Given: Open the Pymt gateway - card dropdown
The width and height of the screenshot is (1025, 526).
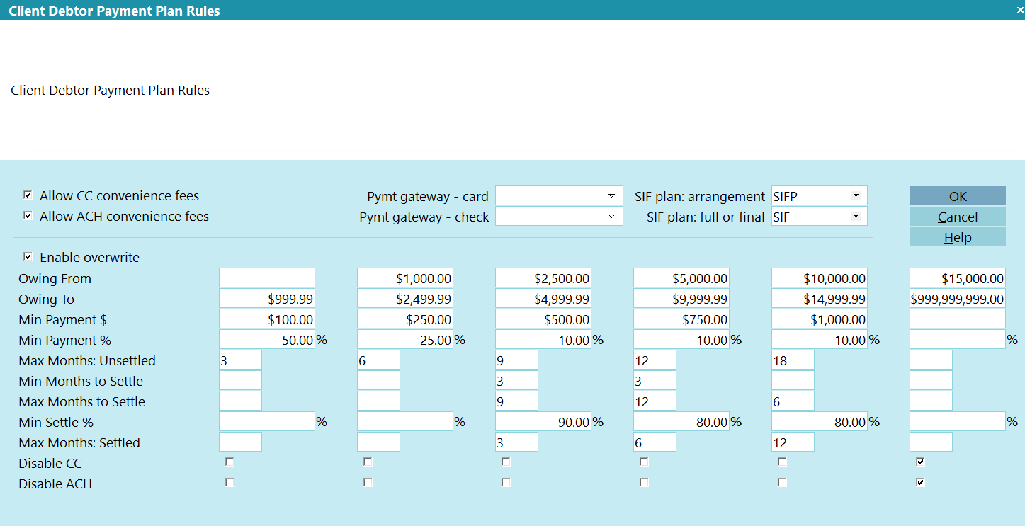Looking at the screenshot, I should [611, 196].
